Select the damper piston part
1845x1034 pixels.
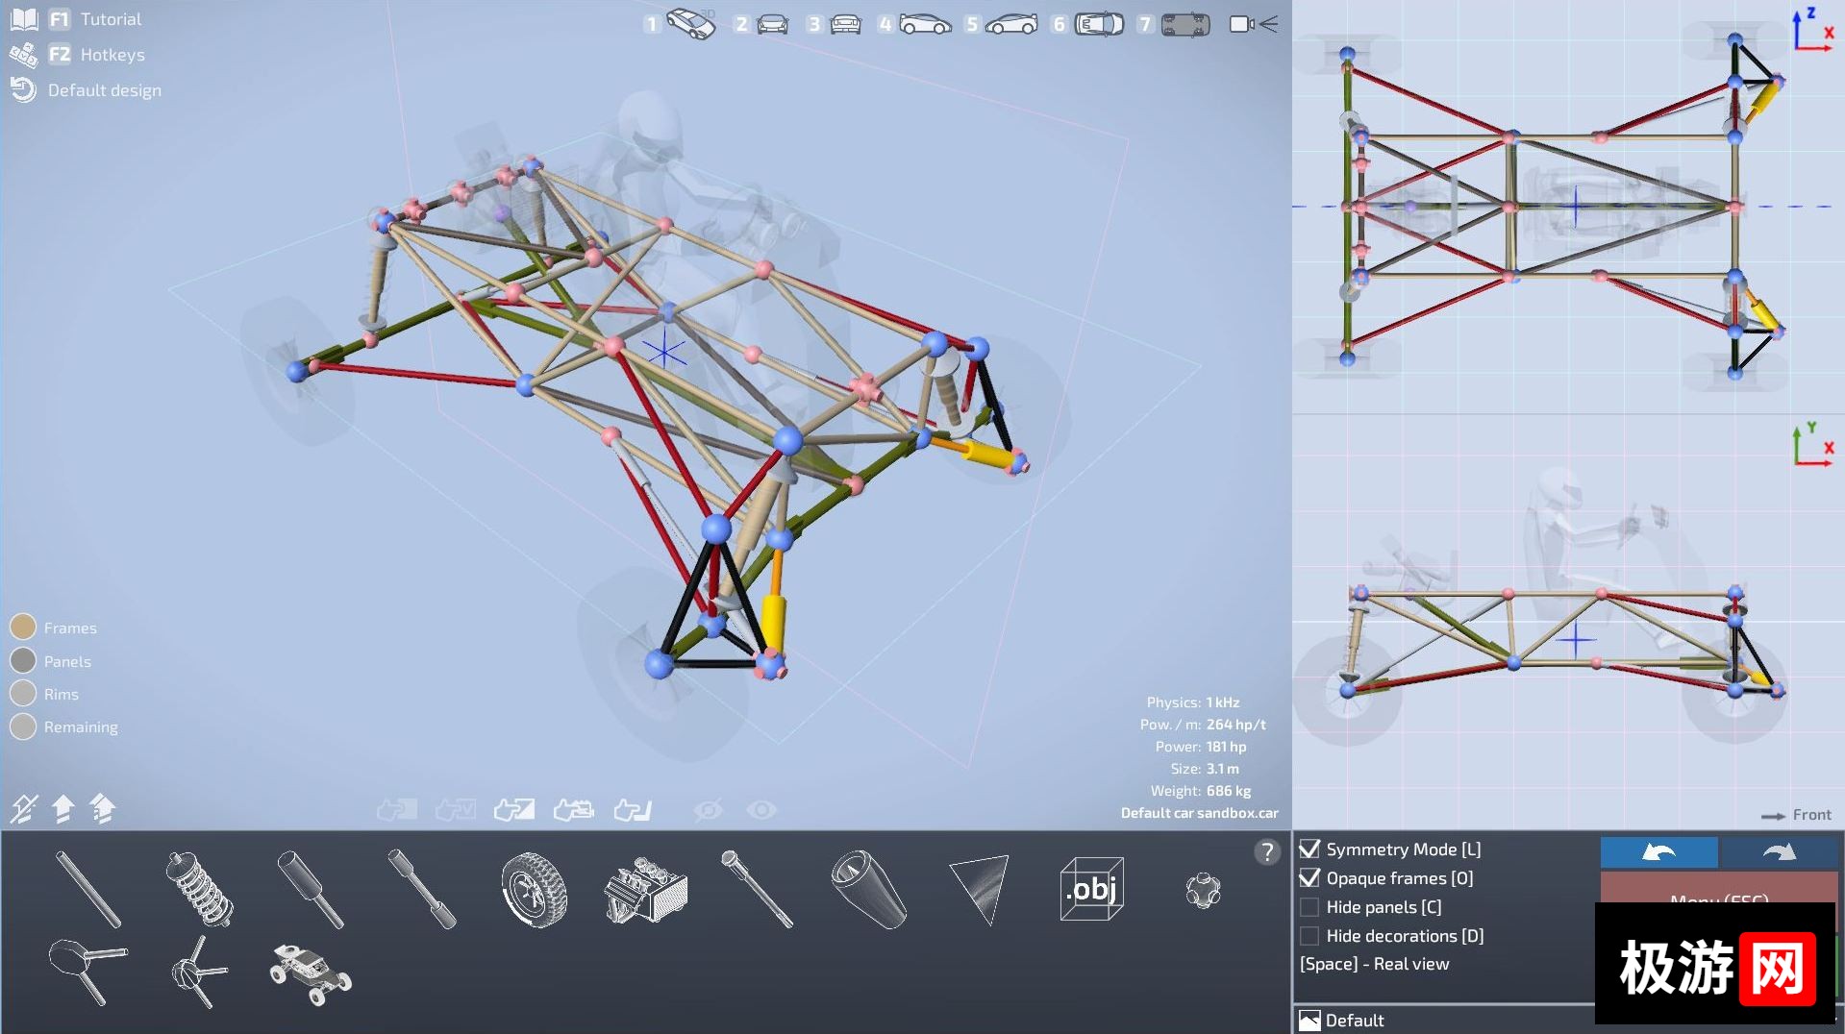[x=311, y=890]
